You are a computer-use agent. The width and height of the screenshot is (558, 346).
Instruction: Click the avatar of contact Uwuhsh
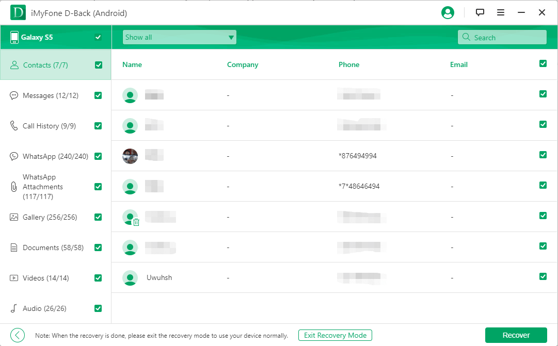pos(130,278)
